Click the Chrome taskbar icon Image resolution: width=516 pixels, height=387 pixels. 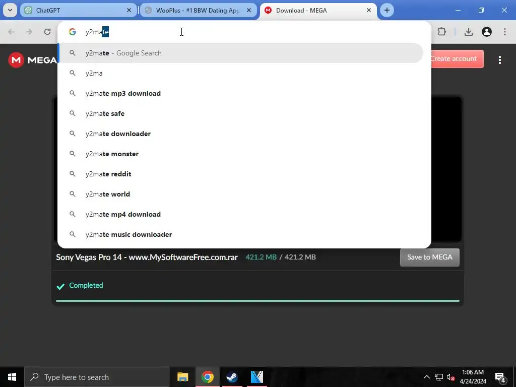pos(207,377)
